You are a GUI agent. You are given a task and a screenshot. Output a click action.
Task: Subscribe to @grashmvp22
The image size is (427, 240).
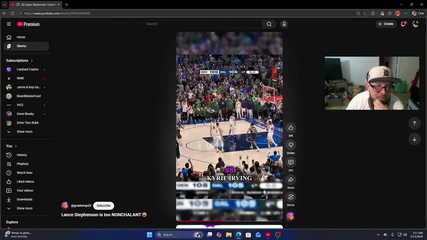[x=103, y=206]
